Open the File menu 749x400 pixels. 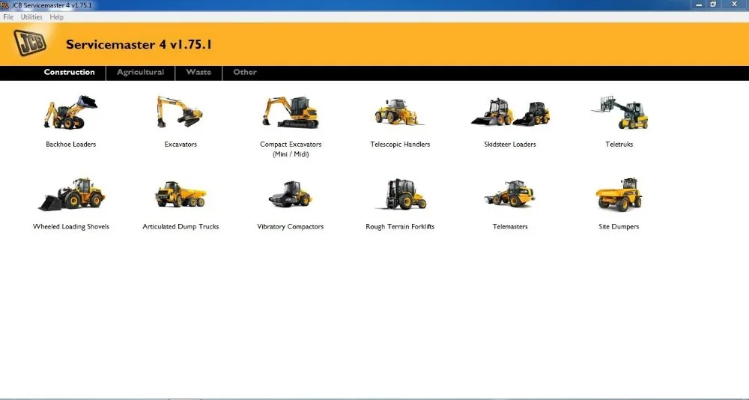click(8, 16)
